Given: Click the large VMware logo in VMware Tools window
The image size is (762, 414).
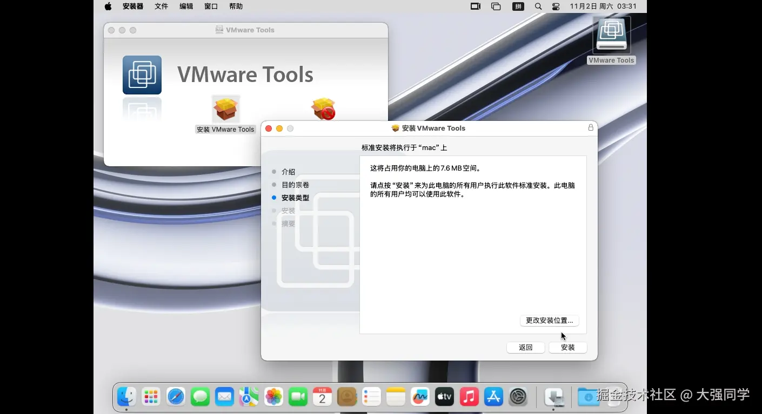Looking at the screenshot, I should coord(142,75).
